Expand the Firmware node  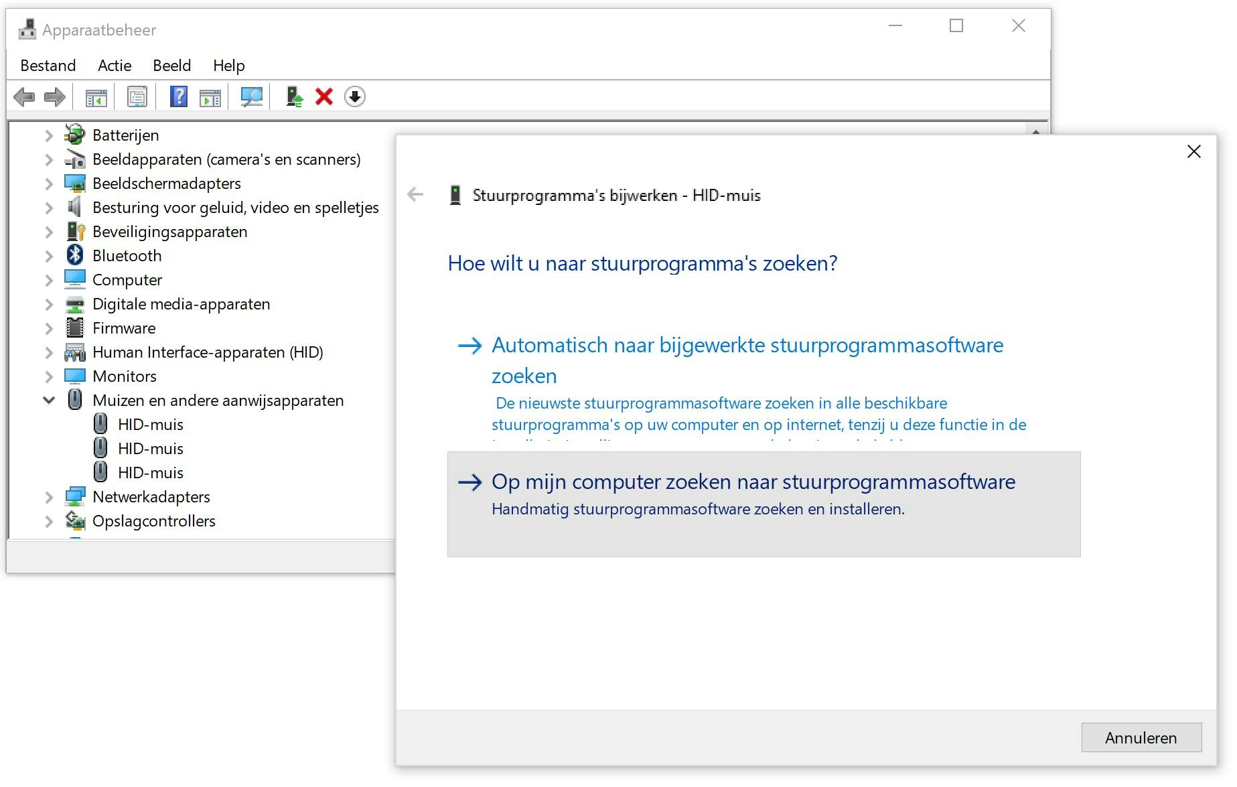(48, 328)
